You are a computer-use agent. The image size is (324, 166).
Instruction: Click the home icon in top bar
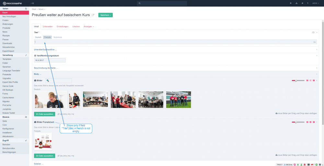[302, 3]
